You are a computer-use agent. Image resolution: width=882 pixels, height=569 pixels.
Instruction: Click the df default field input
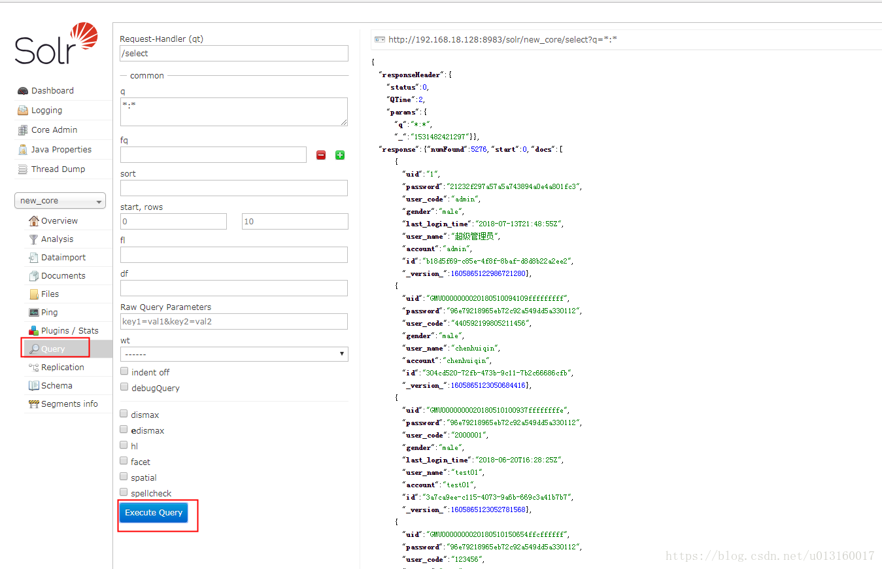[x=234, y=288]
